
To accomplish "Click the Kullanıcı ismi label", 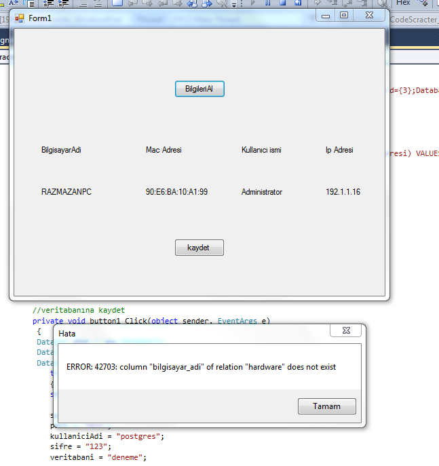I will pyautogui.click(x=261, y=150).
